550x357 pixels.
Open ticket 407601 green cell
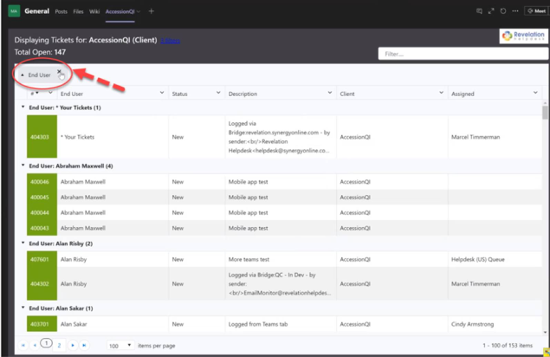(x=42, y=259)
